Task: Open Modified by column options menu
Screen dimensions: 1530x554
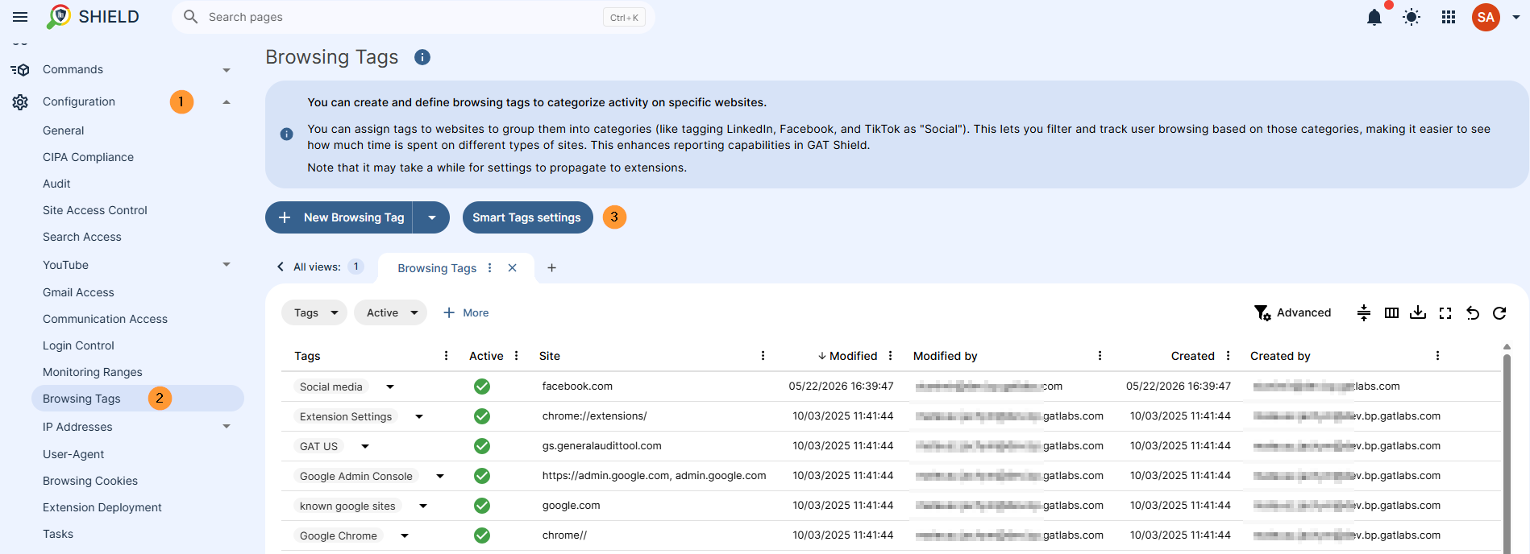Action: click(1100, 356)
